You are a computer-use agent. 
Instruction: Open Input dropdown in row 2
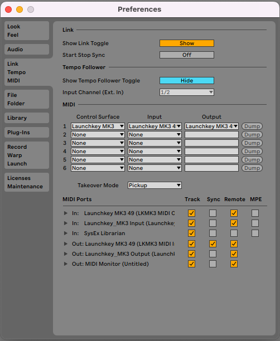[x=155, y=135]
